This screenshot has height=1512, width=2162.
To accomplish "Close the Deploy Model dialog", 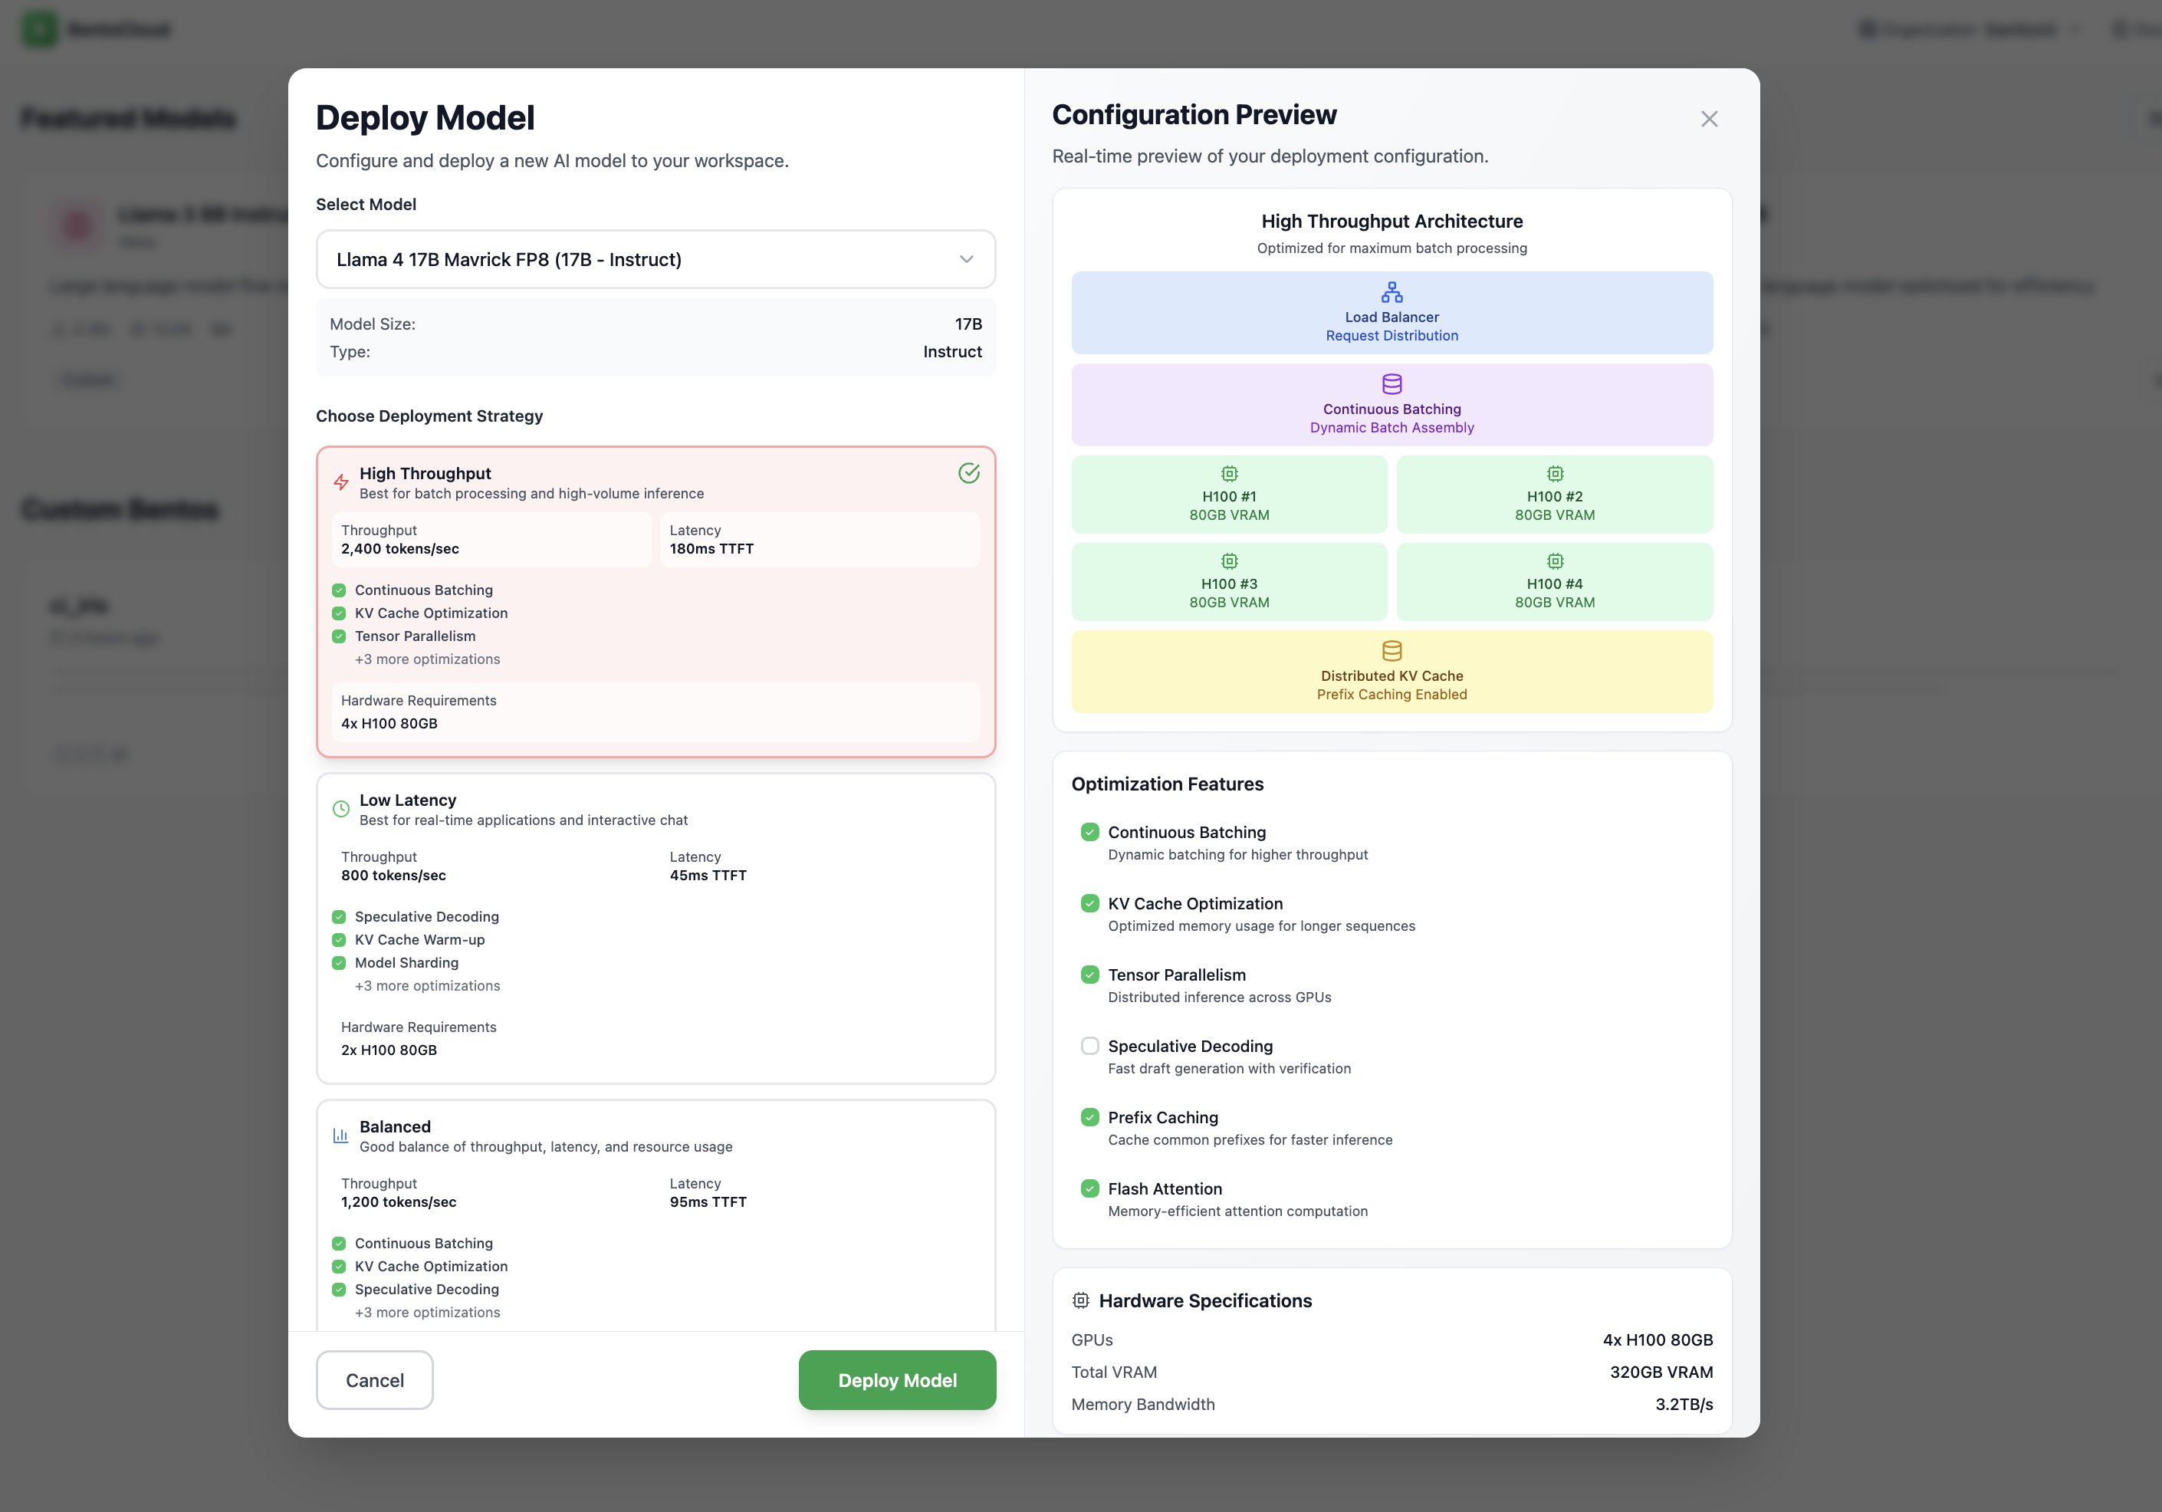I will click(x=1708, y=119).
